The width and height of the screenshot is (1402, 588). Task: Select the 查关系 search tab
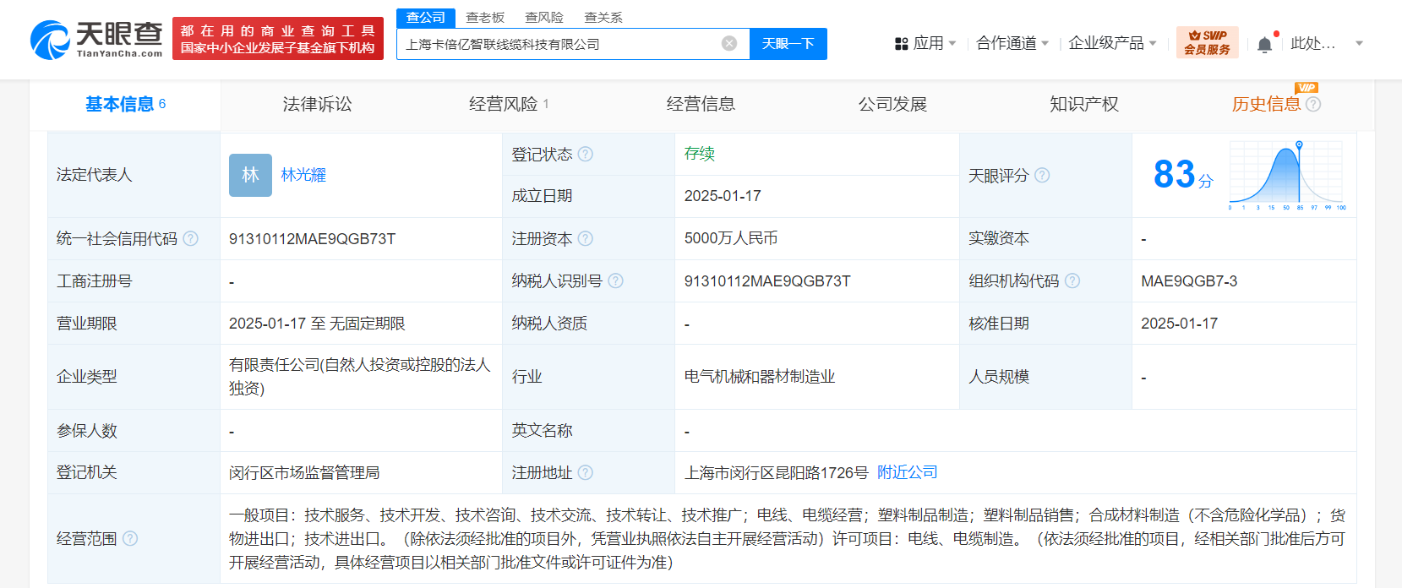click(x=603, y=18)
